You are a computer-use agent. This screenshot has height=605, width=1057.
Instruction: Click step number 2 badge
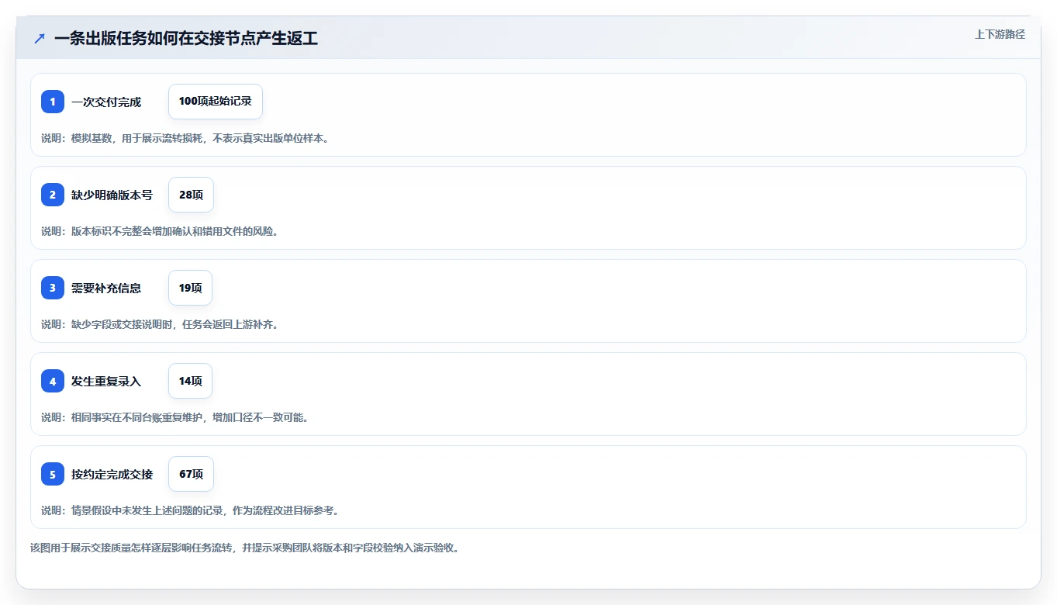point(53,195)
